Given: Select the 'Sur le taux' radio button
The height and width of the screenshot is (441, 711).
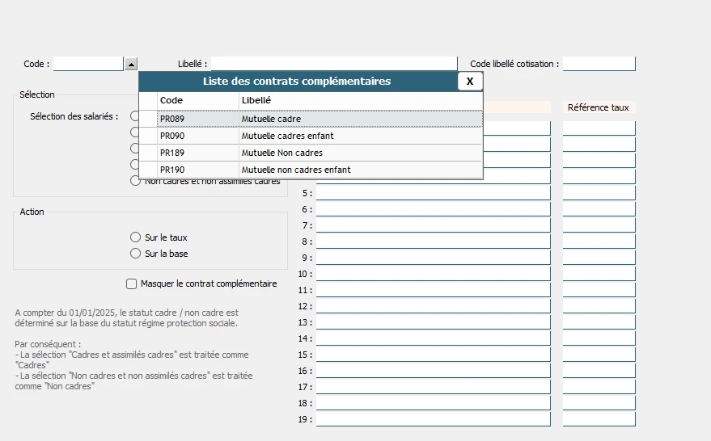Looking at the screenshot, I should point(135,237).
